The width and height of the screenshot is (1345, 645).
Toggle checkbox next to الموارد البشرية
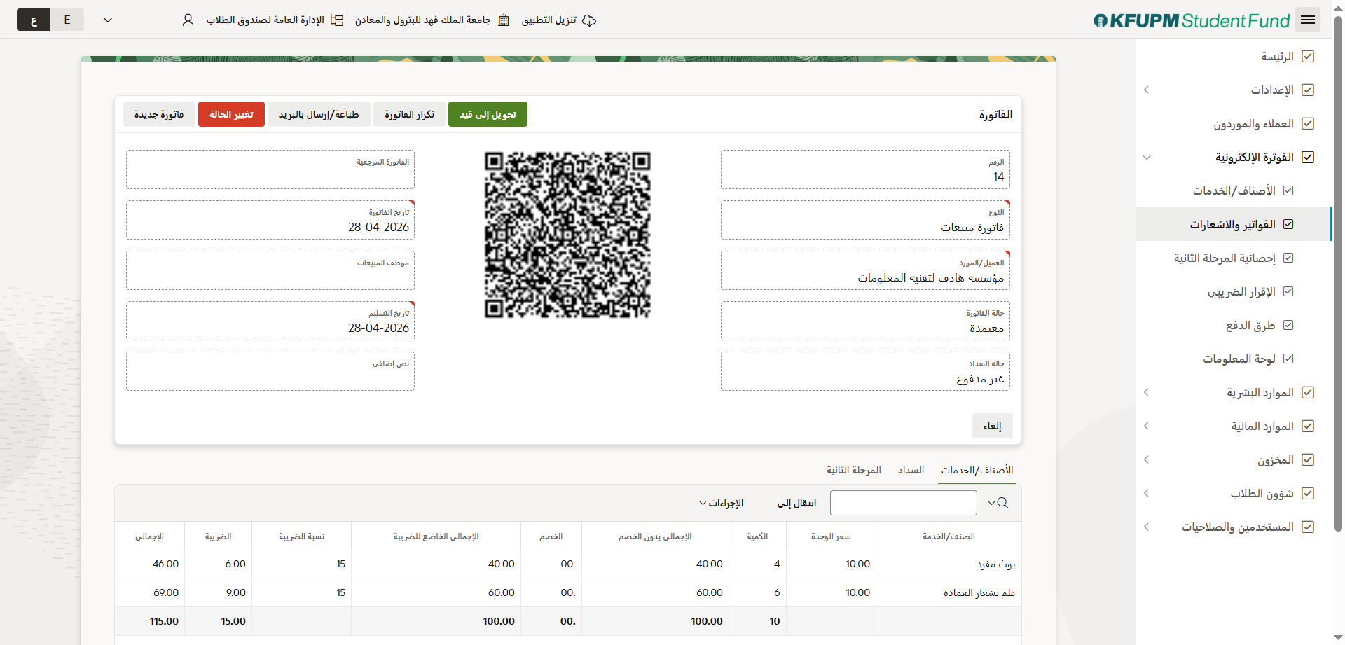1308,392
